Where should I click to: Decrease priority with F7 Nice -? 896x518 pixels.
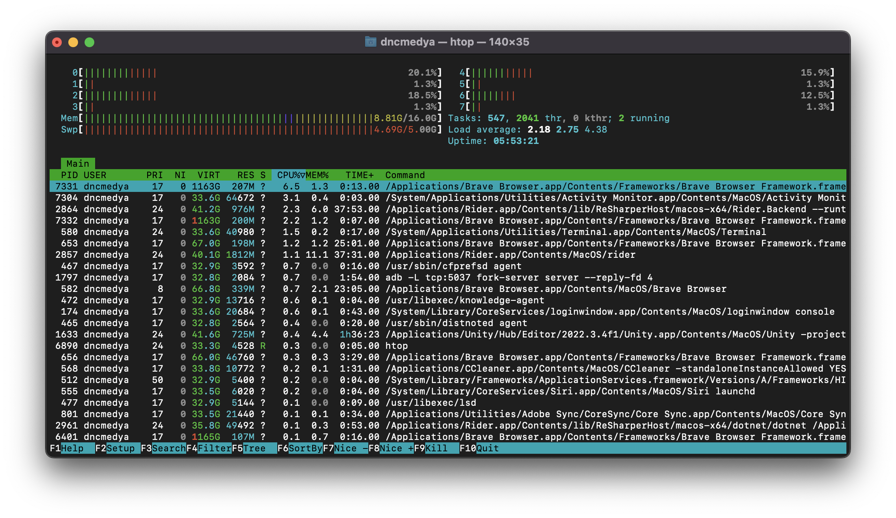(x=350, y=448)
